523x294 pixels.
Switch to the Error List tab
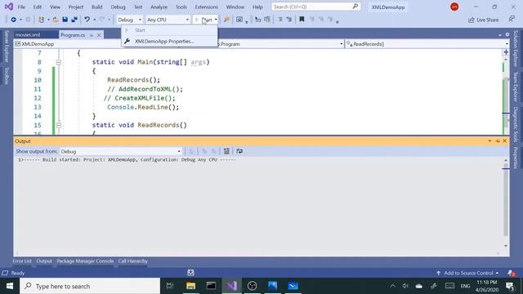click(22, 261)
